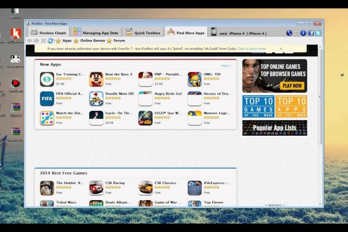Open the Beat the Boss 3 app icon
The height and width of the screenshot is (232, 348).
[96, 79]
